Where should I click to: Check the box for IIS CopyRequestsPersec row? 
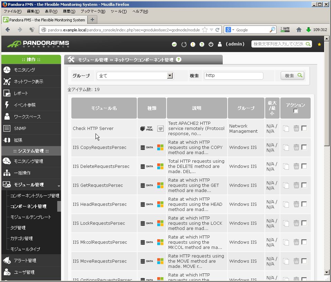(304, 147)
